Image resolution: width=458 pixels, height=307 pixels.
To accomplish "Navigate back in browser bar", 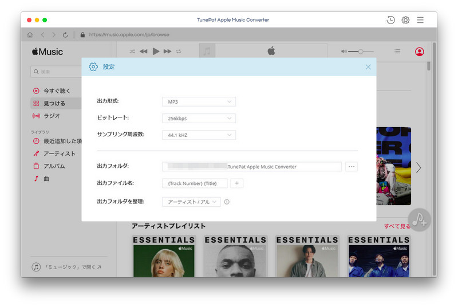I will click(x=42, y=35).
